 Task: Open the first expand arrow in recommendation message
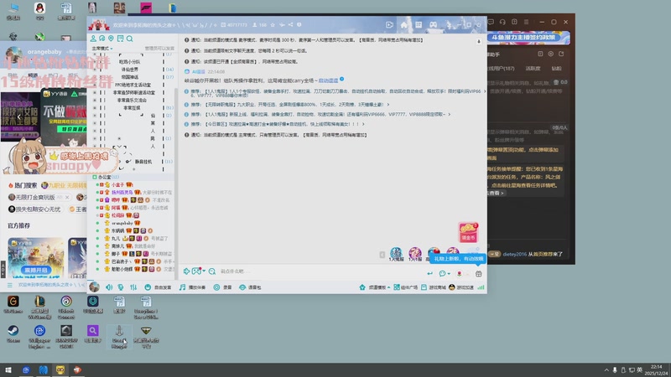485,91
